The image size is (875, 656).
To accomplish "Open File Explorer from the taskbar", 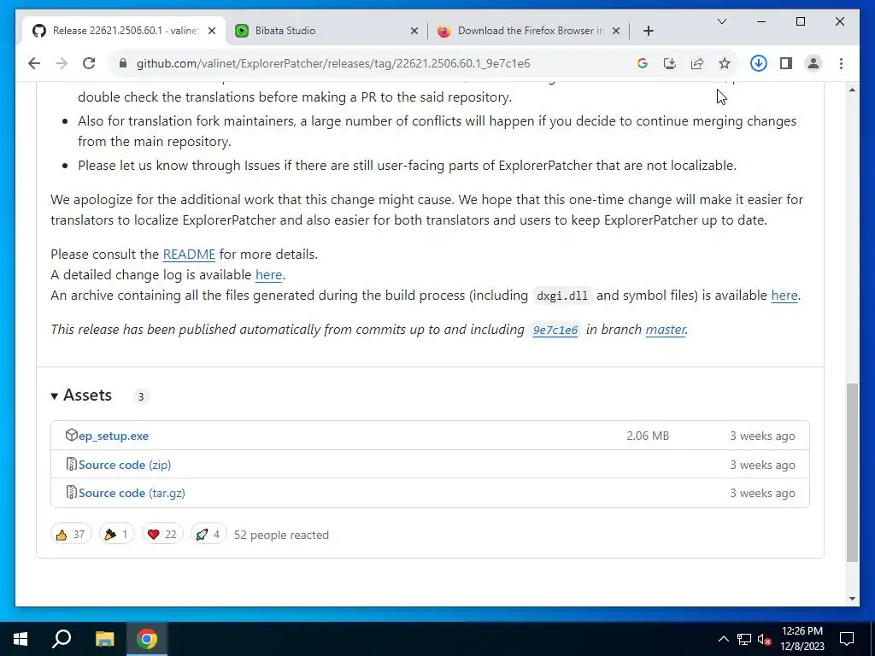I will pos(104,639).
